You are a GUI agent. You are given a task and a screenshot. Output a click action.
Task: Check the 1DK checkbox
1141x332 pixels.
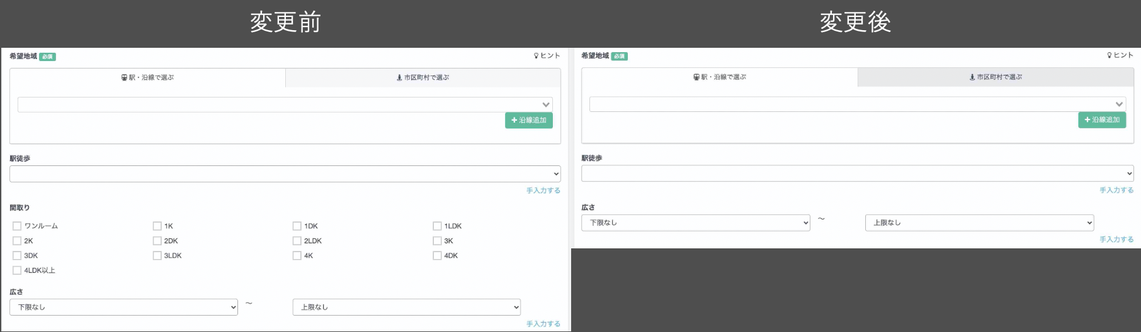tap(297, 226)
